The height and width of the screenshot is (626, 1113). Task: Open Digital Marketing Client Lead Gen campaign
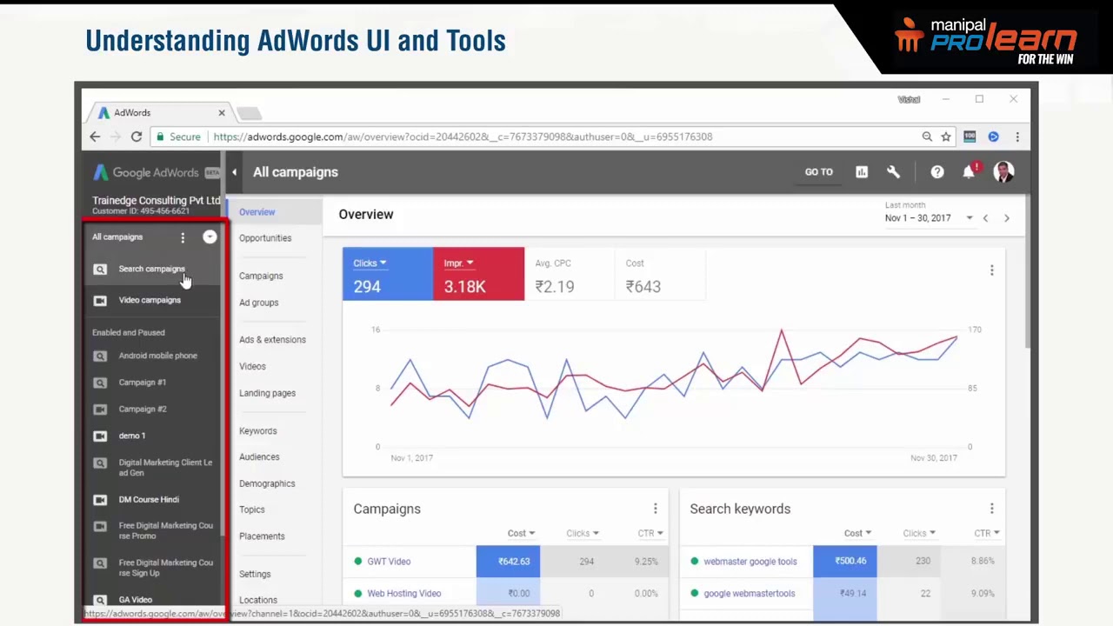tap(165, 468)
